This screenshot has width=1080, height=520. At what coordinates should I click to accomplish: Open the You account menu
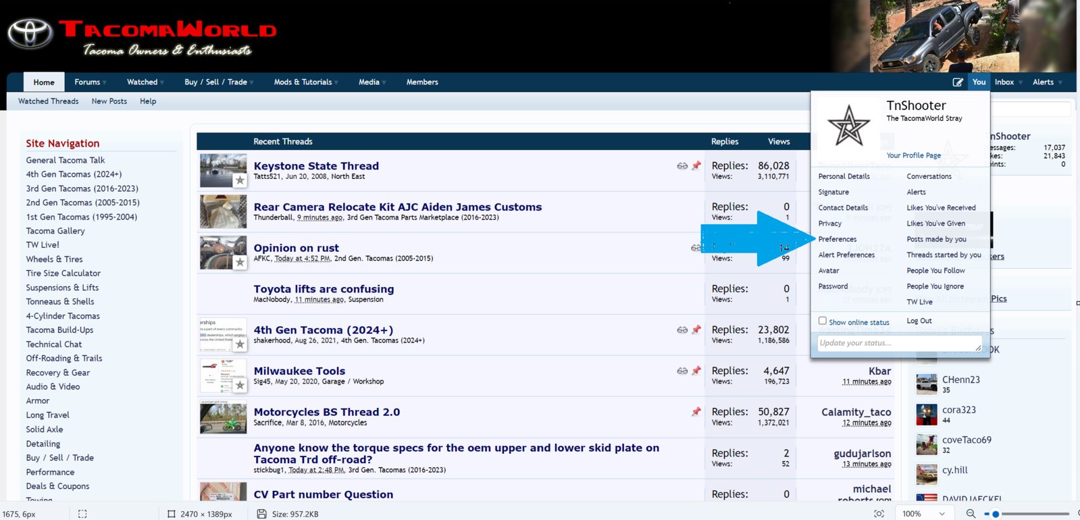[x=979, y=82]
